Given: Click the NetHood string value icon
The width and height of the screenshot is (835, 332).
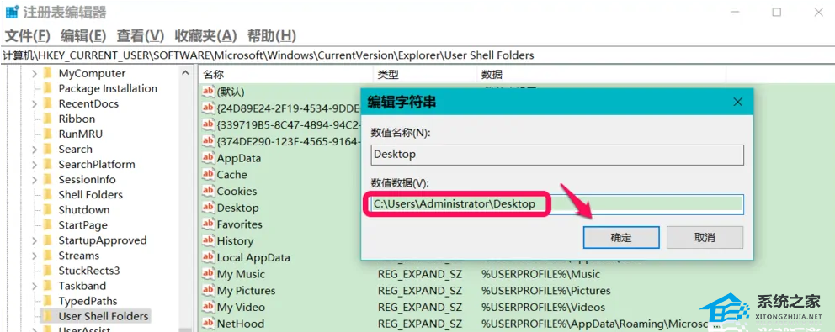Looking at the screenshot, I should click(x=208, y=324).
